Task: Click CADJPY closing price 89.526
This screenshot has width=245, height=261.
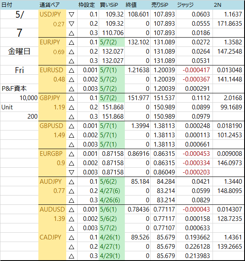Action: click(140, 237)
